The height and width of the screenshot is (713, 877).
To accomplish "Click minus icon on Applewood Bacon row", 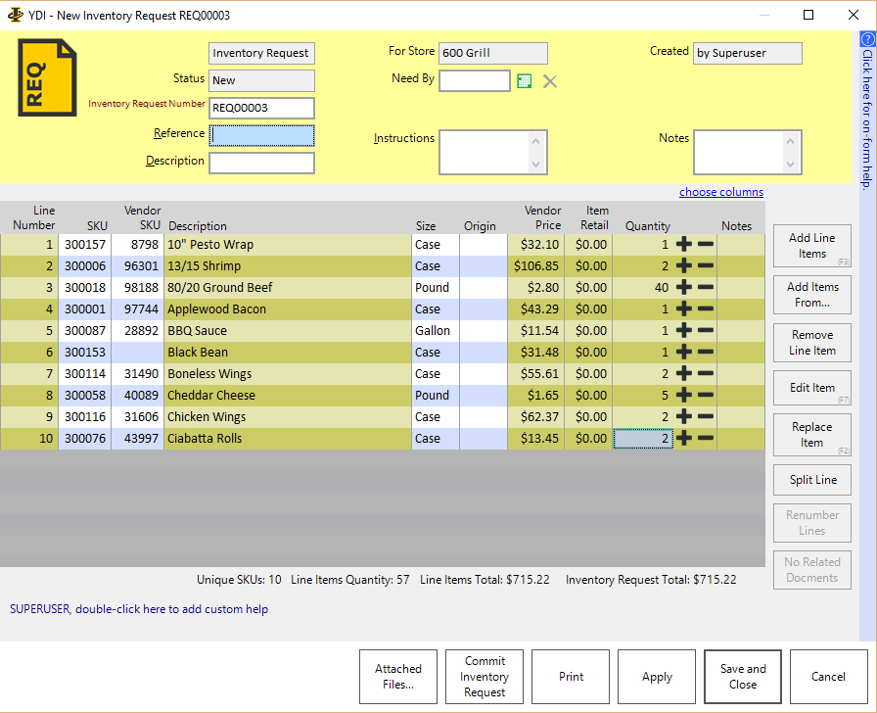I will coord(705,309).
